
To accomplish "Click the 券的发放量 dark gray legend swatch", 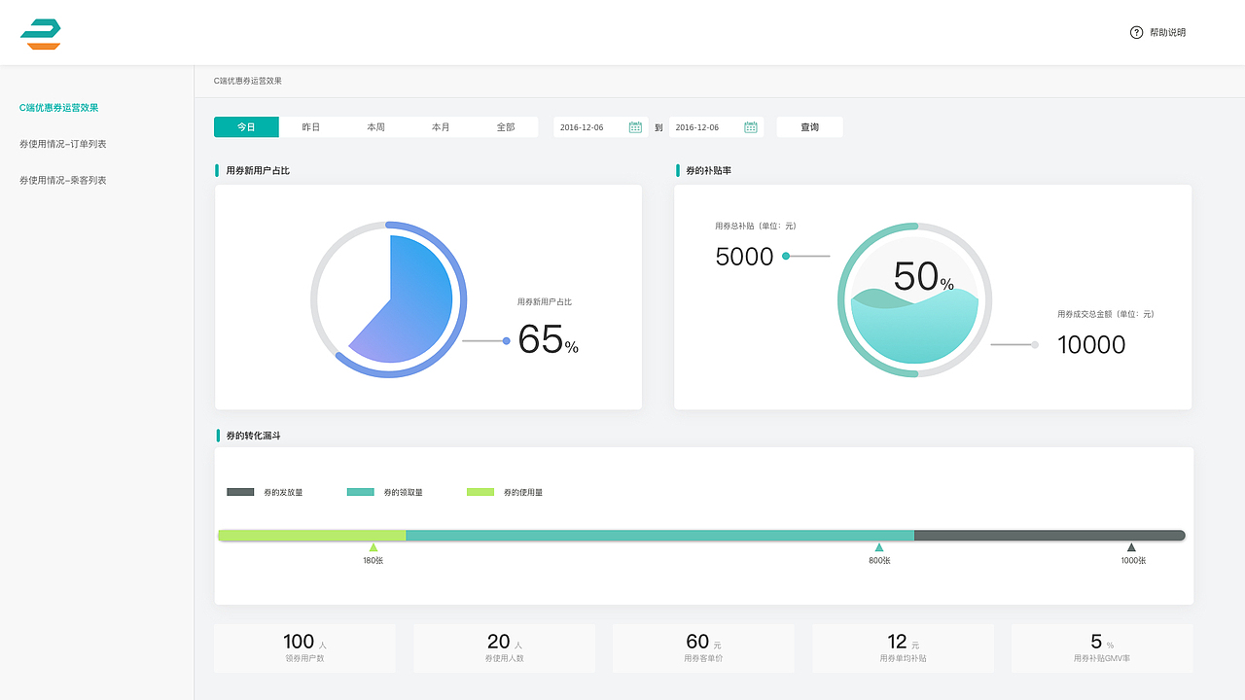I will coord(240,492).
